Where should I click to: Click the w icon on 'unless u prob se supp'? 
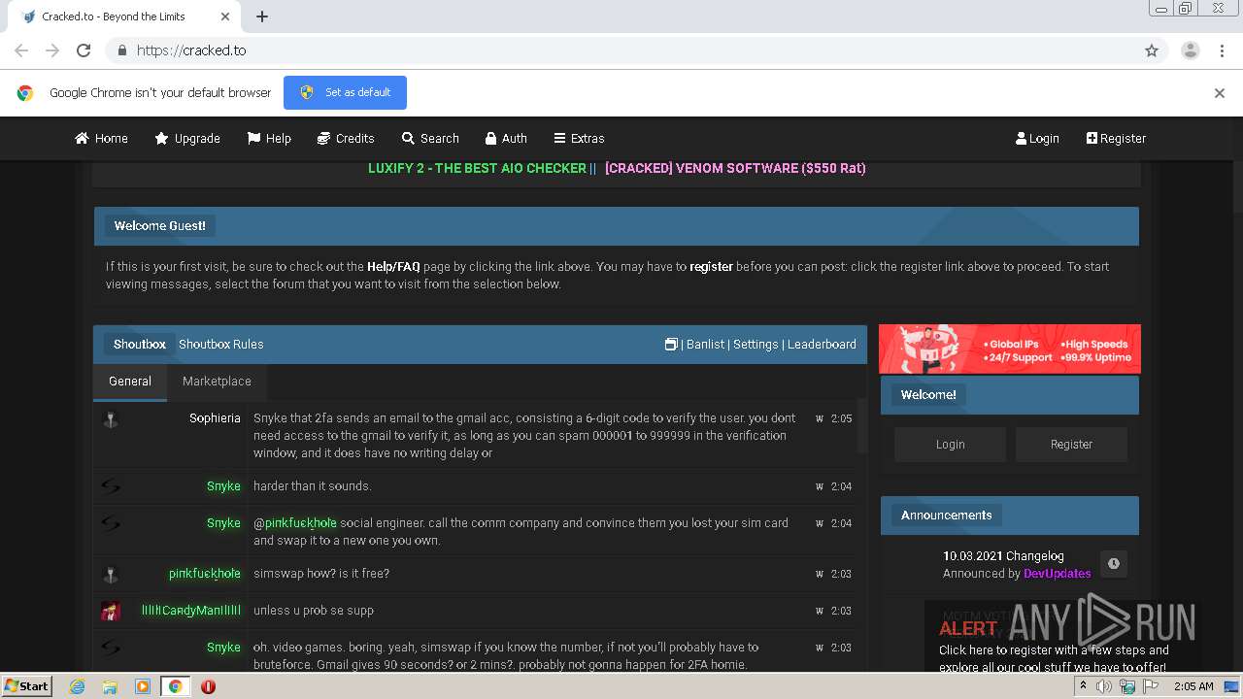[x=820, y=611]
